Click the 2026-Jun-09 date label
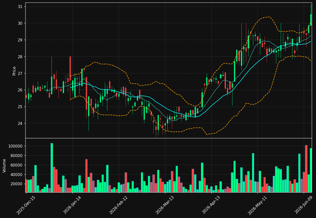316x218 pixels. pos(304,205)
